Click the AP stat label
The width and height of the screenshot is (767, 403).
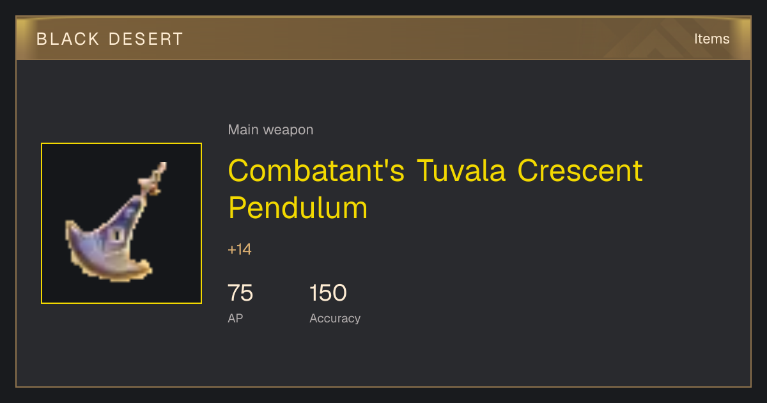click(x=235, y=318)
